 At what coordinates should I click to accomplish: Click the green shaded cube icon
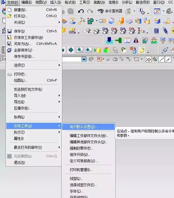coord(106,50)
